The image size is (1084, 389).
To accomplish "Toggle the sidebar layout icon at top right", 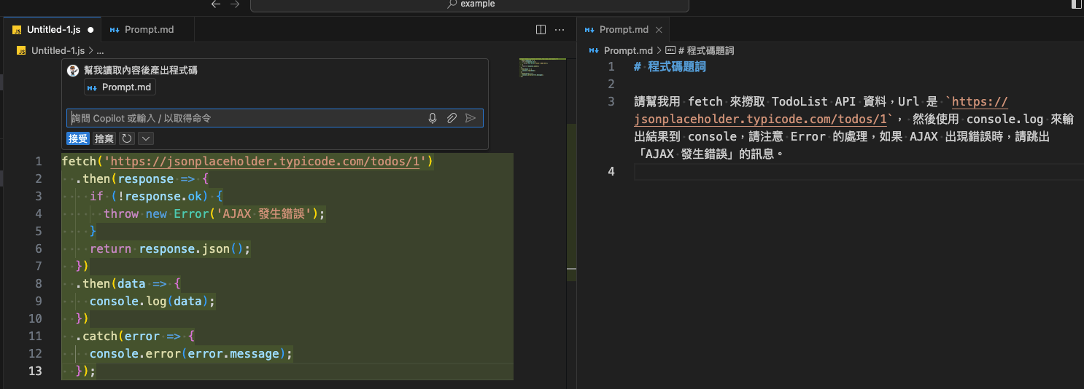I will (1076, 4).
